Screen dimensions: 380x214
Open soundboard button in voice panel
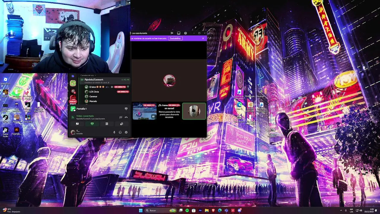point(122,124)
